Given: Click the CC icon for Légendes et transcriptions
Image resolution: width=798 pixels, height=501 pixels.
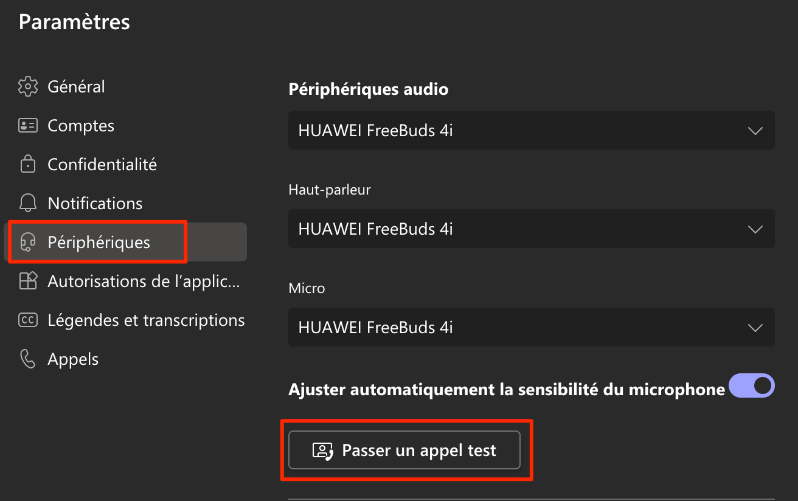Looking at the screenshot, I should coord(28,320).
